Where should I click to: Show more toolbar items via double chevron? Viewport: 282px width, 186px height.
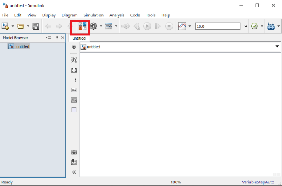246,26
